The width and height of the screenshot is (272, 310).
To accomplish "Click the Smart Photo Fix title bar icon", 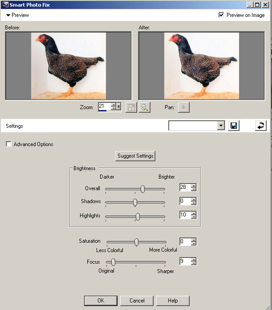I will [x=5, y=5].
